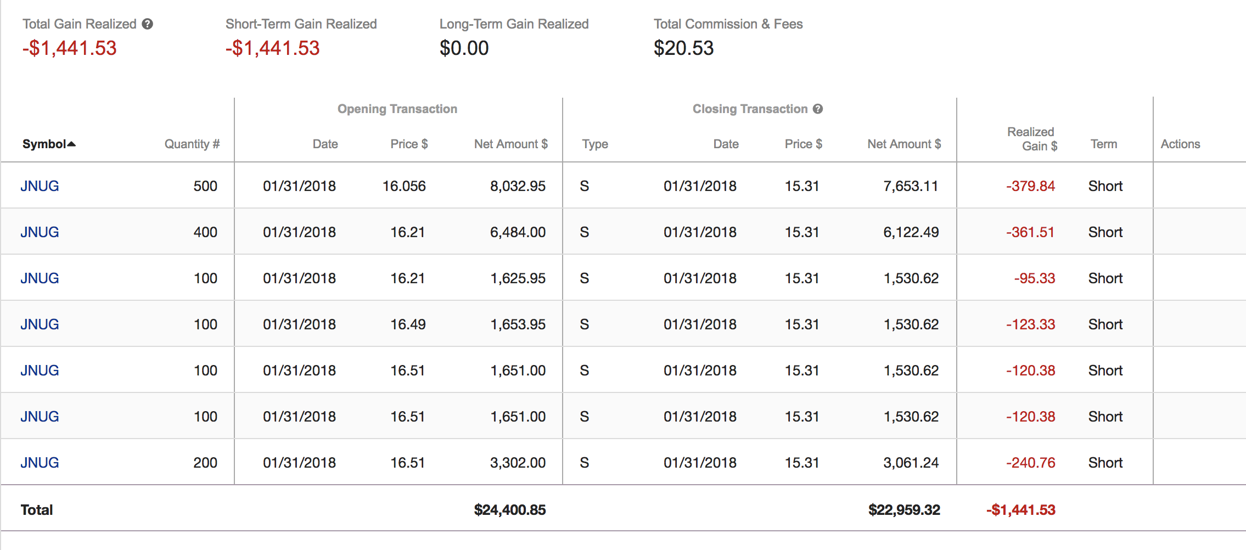The height and width of the screenshot is (550, 1246).
Task: Click Opening Transaction Net Amount $ header
Action: tap(510, 144)
